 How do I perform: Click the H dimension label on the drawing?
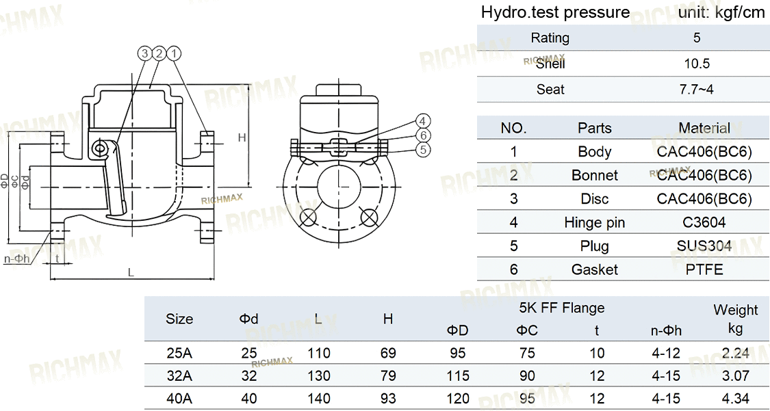241,137
